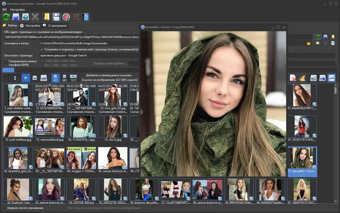Open the Настройки menu in menu bar
The width and height of the screenshot is (340, 213).
[17, 9]
